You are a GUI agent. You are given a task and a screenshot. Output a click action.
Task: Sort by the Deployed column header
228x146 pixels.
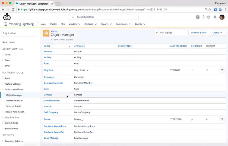point(196,46)
